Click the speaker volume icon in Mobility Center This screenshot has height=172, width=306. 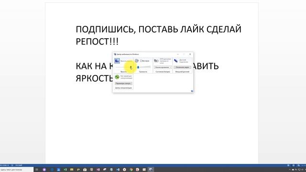click(137, 61)
